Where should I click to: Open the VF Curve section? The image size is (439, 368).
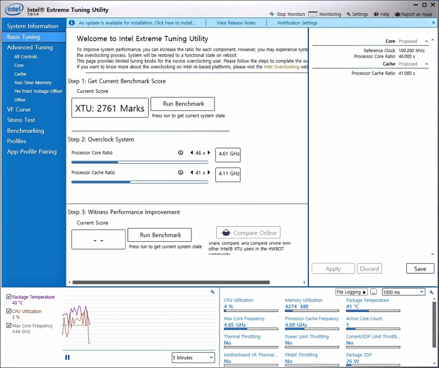(x=19, y=109)
